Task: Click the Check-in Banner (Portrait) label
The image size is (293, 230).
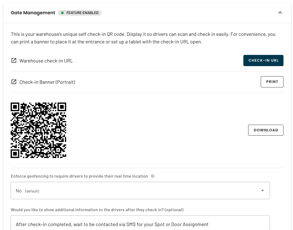Action: 47,82
